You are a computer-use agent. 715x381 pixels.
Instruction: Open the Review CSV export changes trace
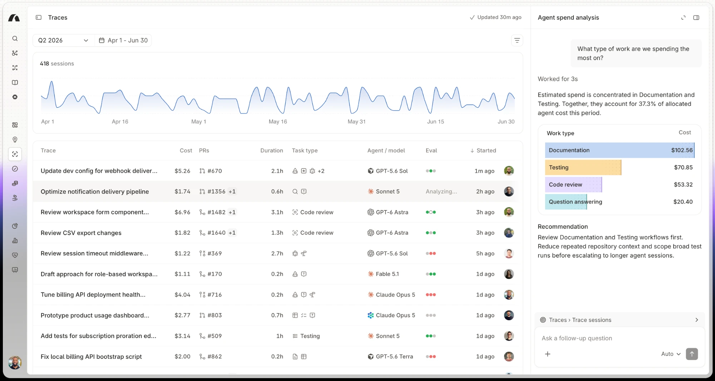pyautogui.click(x=81, y=233)
